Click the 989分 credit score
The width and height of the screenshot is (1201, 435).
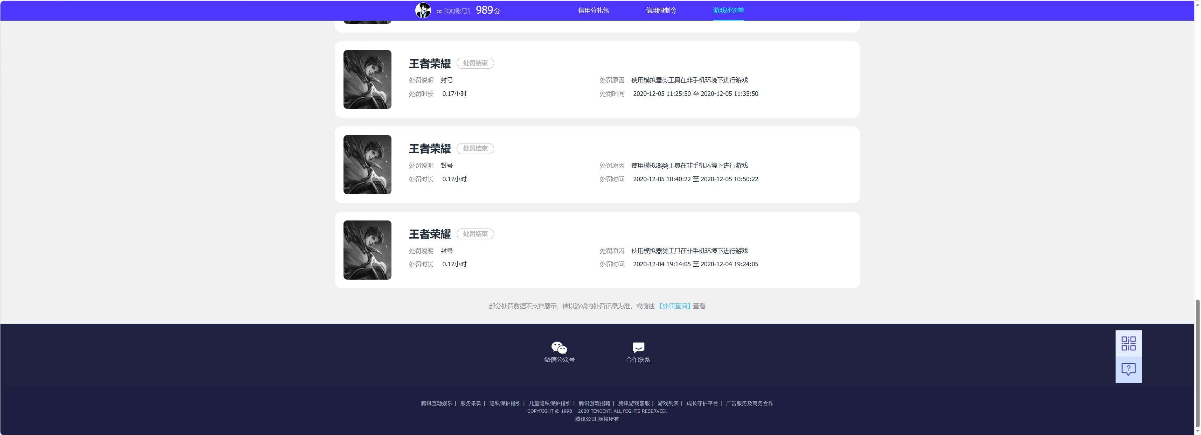click(x=488, y=10)
